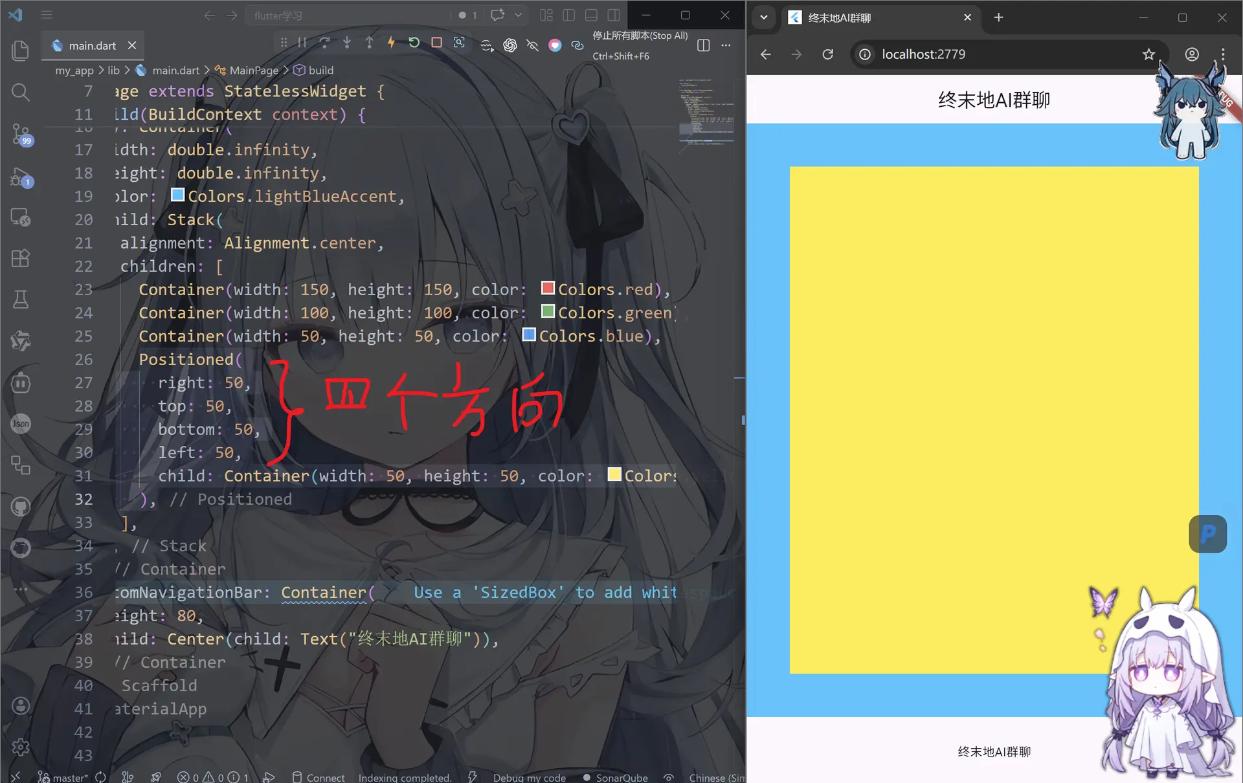Open the Search view in activity bar
The image size is (1243, 783).
21,92
